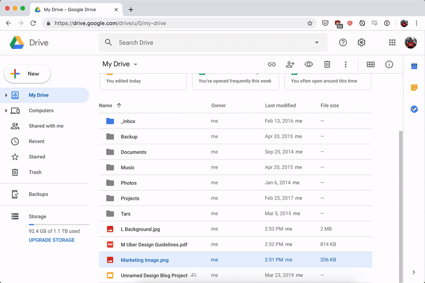
Task: Bookmark this page with the star icon
Action: coord(310,23)
